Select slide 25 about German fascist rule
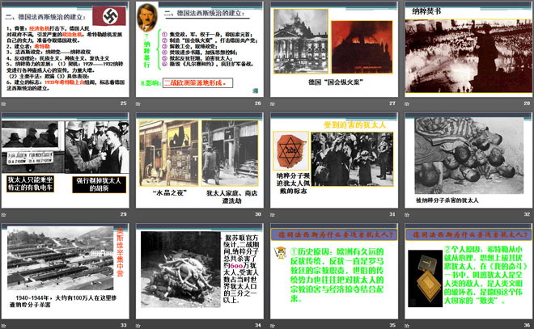 (66, 50)
